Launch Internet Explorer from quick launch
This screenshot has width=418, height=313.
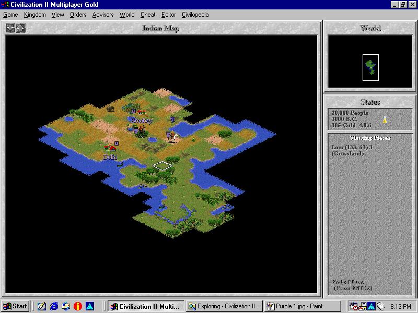click(x=54, y=306)
